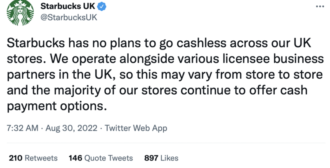View the 146 Quote Tweets list

click(101, 158)
